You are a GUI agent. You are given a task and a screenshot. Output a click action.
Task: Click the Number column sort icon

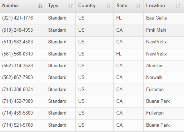[x=40, y=6]
